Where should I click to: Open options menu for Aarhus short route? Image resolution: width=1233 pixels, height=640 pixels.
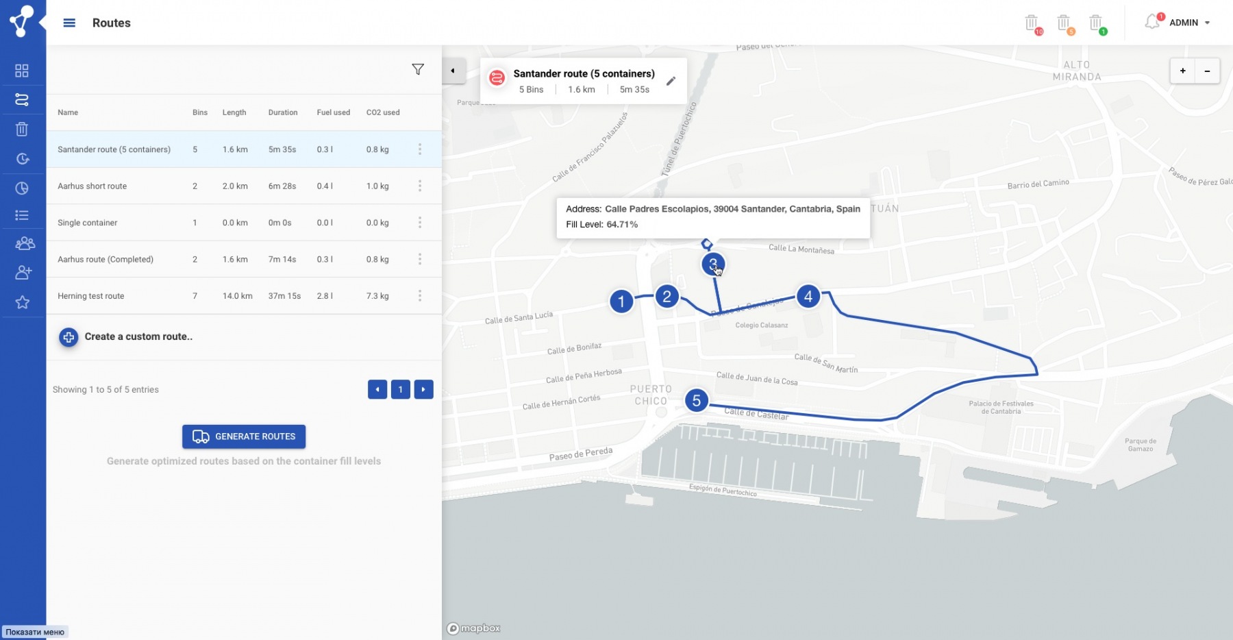[x=420, y=186]
